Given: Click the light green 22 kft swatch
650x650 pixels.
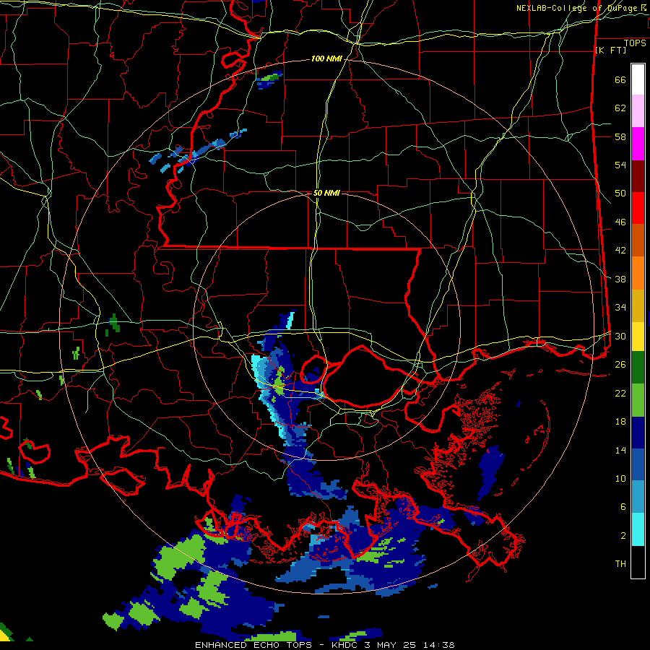Looking at the screenshot, I should tap(638, 400).
